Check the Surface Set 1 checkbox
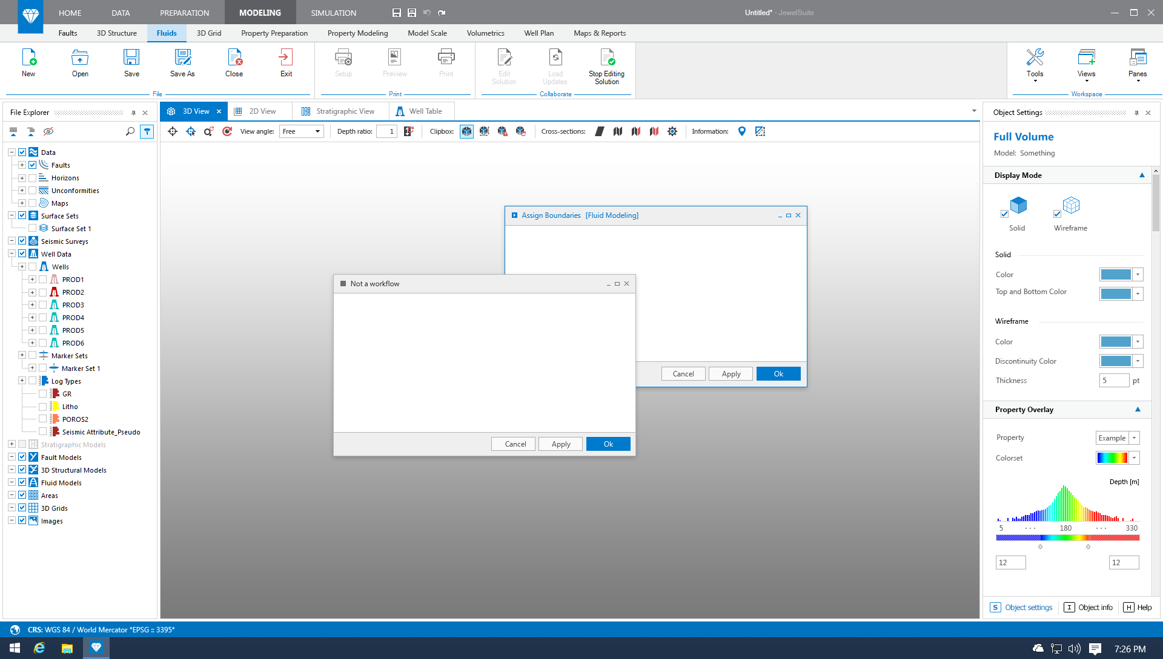Screen dimensions: 1163x659 coord(33,228)
